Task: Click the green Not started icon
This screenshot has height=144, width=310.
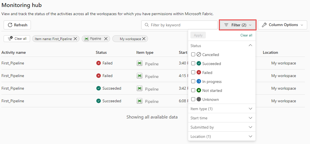Action: [x=199, y=90]
